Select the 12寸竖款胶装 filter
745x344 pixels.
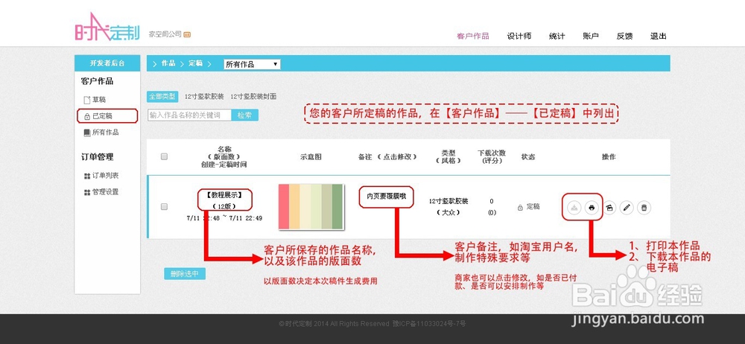[204, 97]
